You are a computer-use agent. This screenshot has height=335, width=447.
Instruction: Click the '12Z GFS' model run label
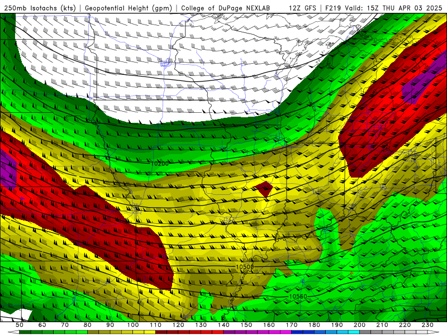302,8
